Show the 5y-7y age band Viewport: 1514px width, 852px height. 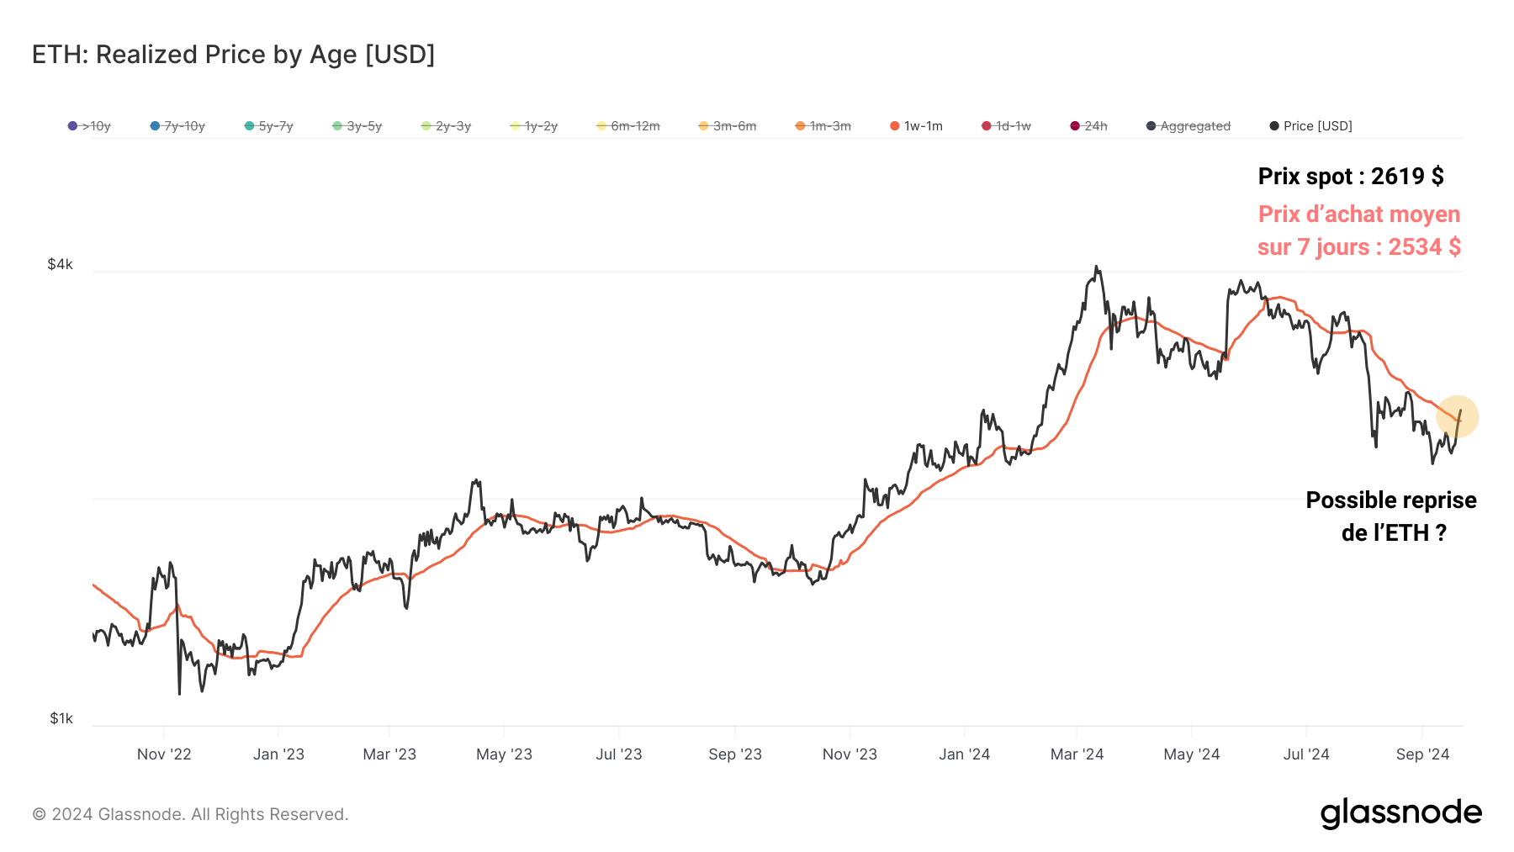coord(269,126)
